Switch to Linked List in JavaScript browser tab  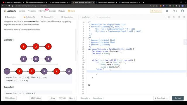13,2
